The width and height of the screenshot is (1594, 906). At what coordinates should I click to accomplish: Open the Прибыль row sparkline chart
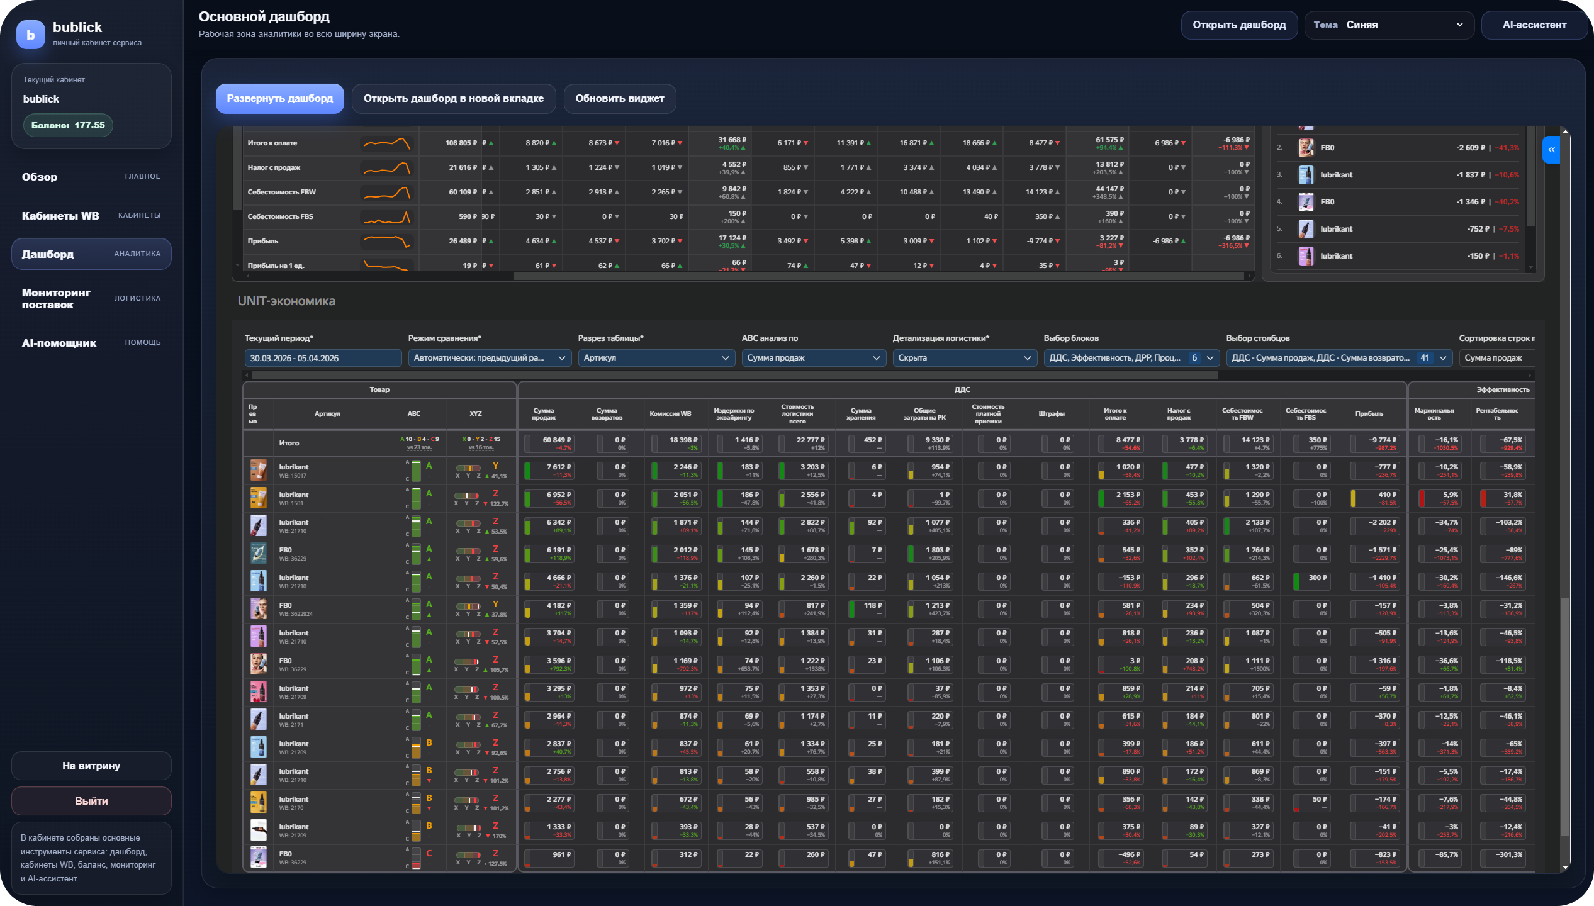386,241
